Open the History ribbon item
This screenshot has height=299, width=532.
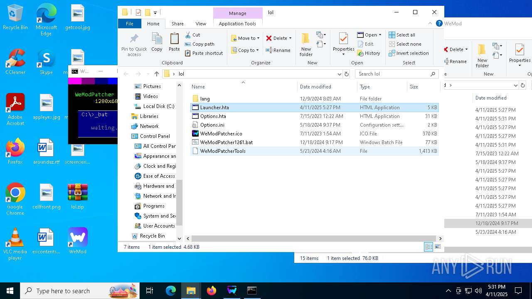[x=369, y=53]
